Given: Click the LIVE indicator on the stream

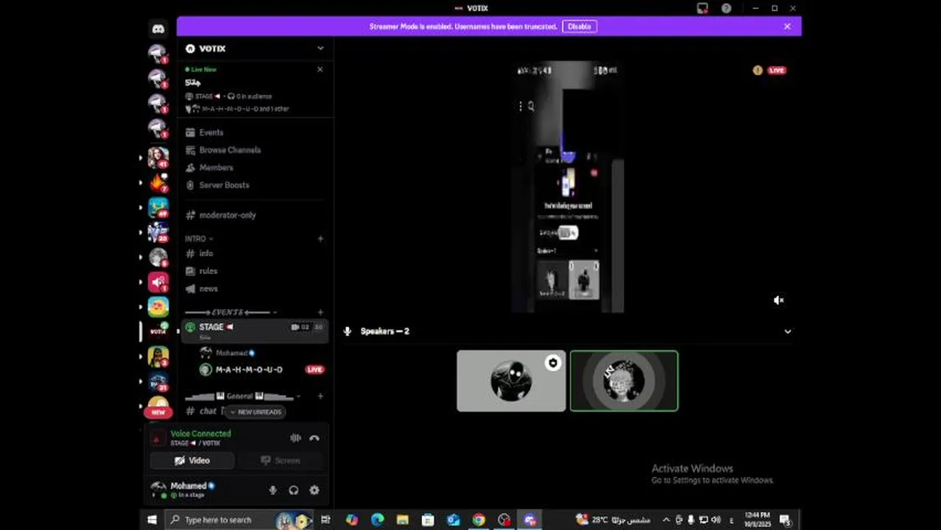Looking at the screenshot, I should click(x=777, y=71).
